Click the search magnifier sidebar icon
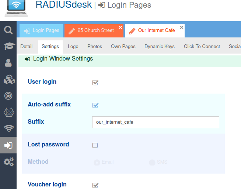Screen dimensions: 241x189 (8, 30)
